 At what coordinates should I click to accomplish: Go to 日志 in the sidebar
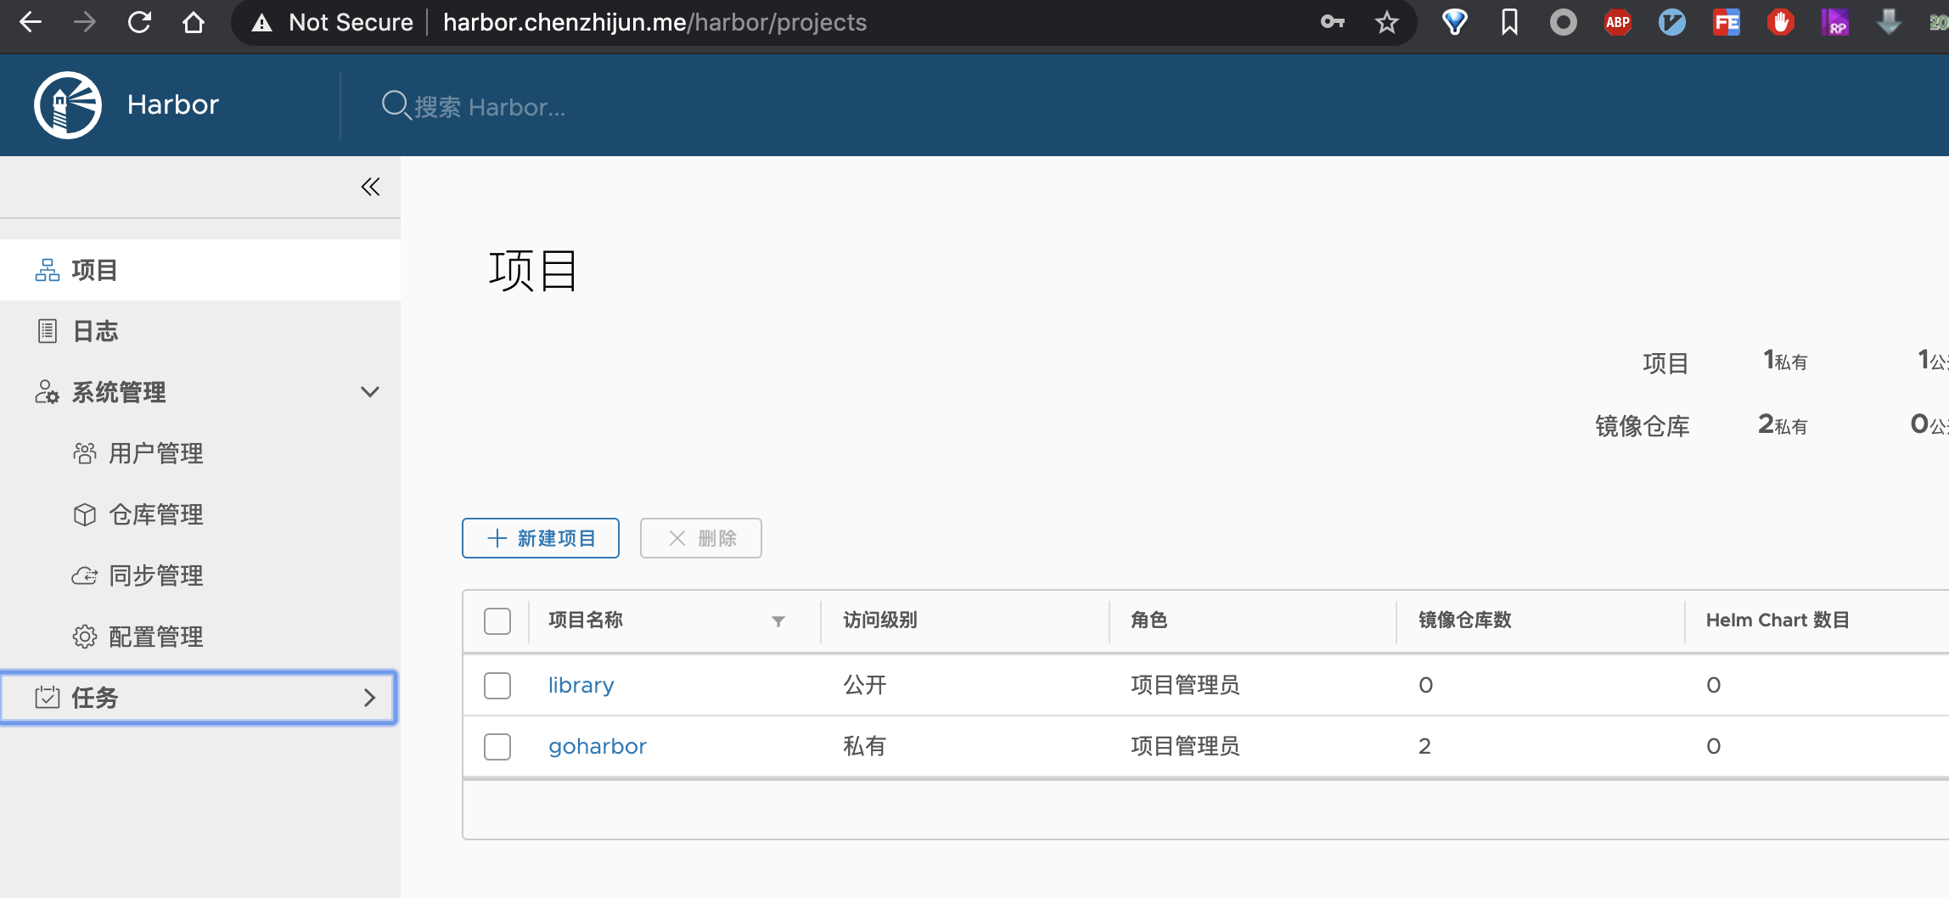click(x=95, y=331)
